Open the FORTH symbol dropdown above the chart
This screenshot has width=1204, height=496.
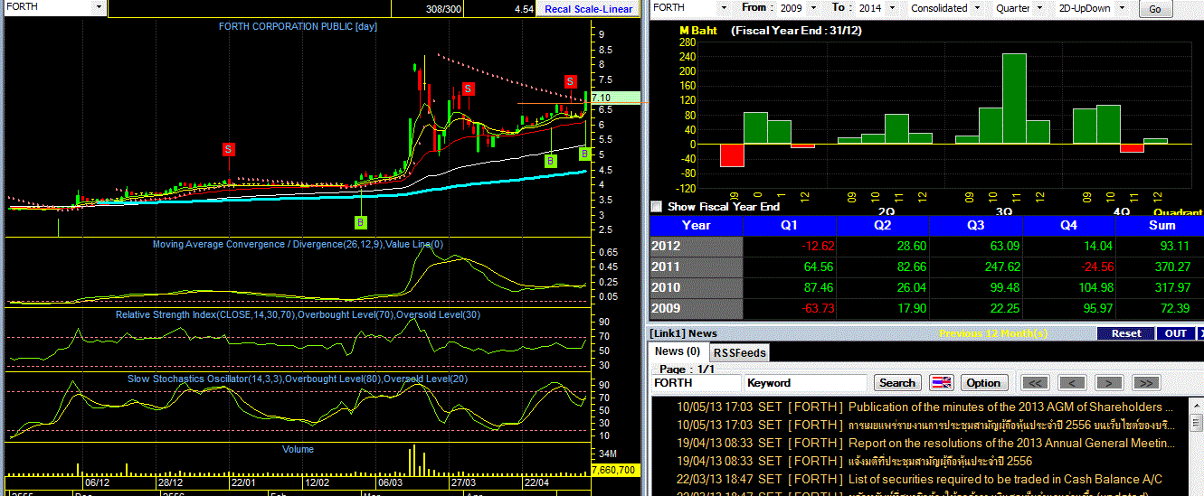[x=99, y=7]
